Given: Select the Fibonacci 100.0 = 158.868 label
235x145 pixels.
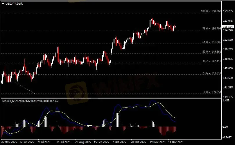Looking at the screenshot, I should tap(211, 11).
